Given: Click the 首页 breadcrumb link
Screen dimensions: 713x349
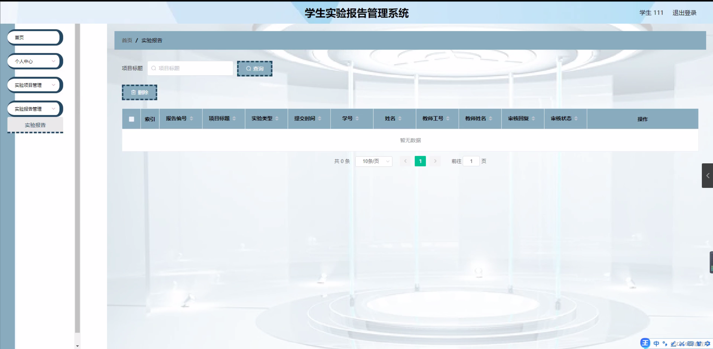Looking at the screenshot, I should (x=127, y=40).
